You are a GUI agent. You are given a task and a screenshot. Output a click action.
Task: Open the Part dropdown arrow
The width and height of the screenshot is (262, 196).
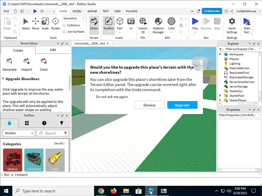pyautogui.click(x=120, y=32)
